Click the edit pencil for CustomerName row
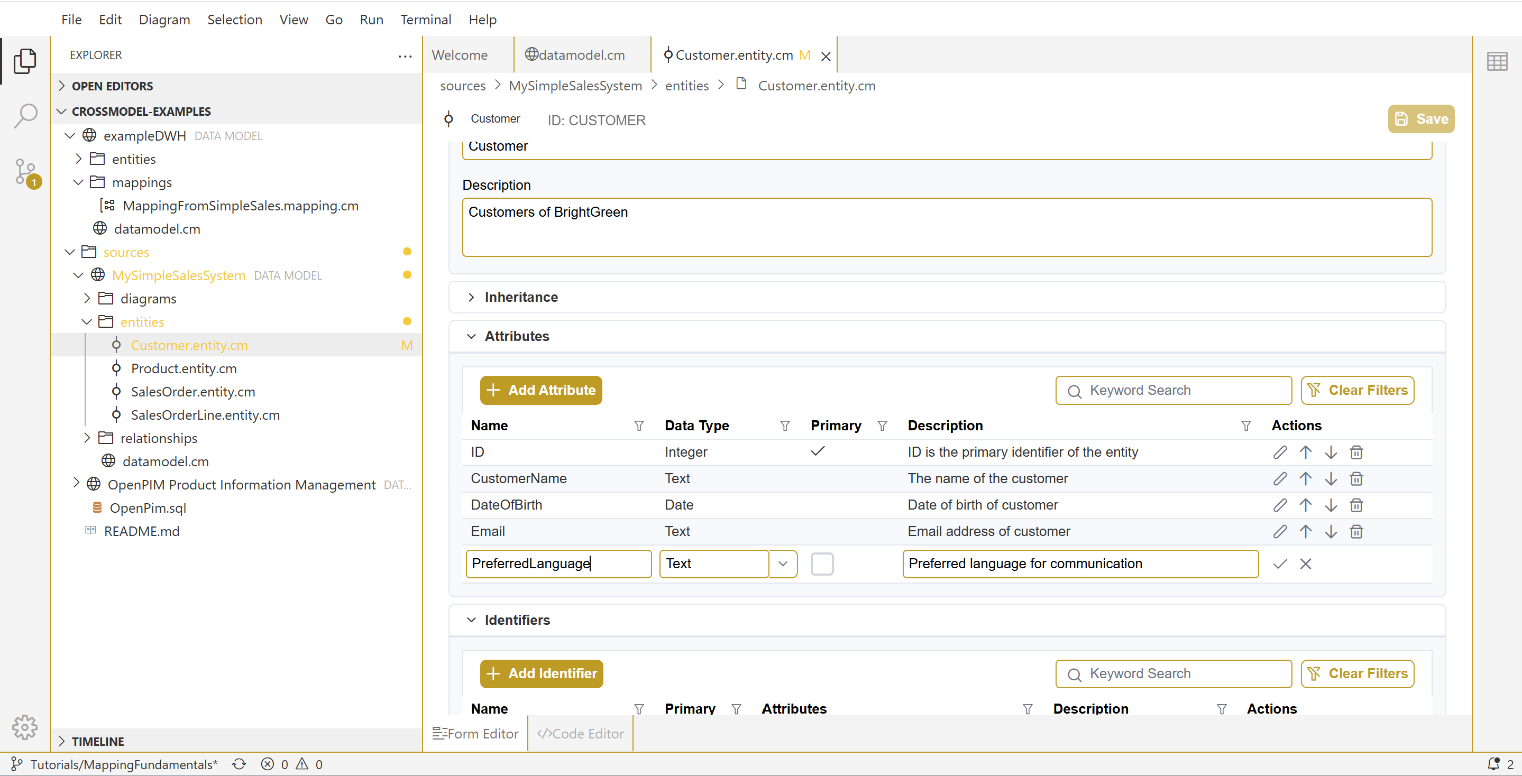The image size is (1522, 776). tap(1280, 478)
